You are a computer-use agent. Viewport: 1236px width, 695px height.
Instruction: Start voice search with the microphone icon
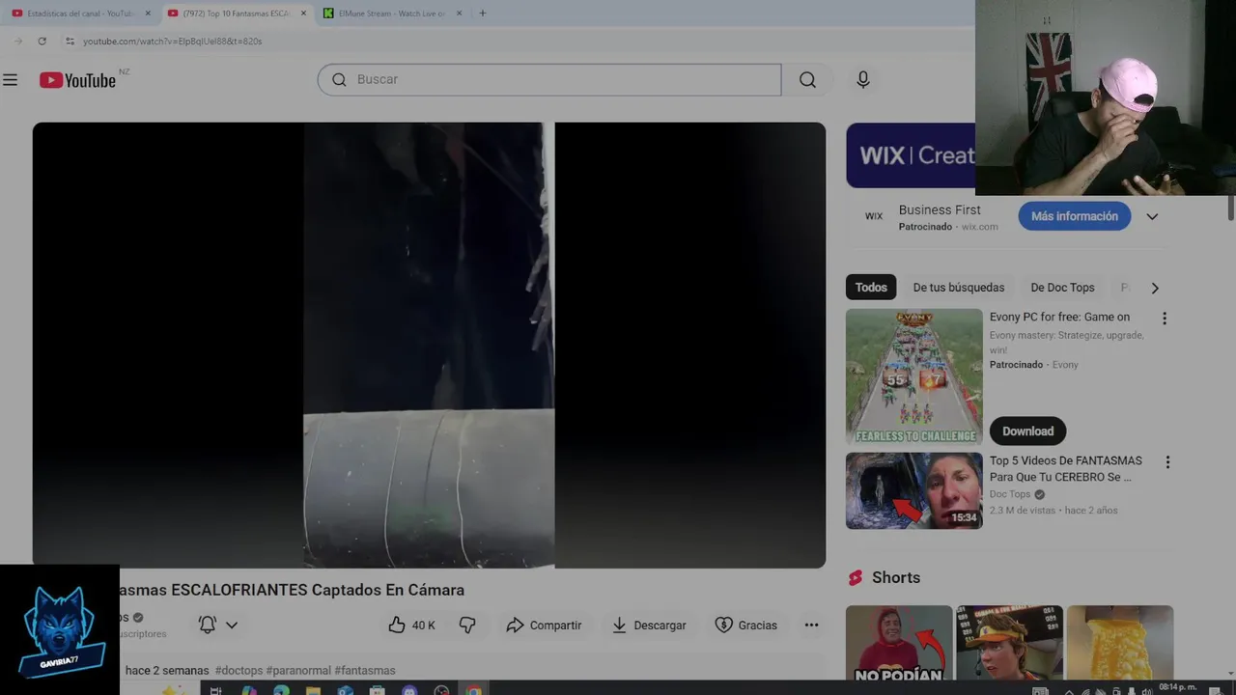coord(863,80)
